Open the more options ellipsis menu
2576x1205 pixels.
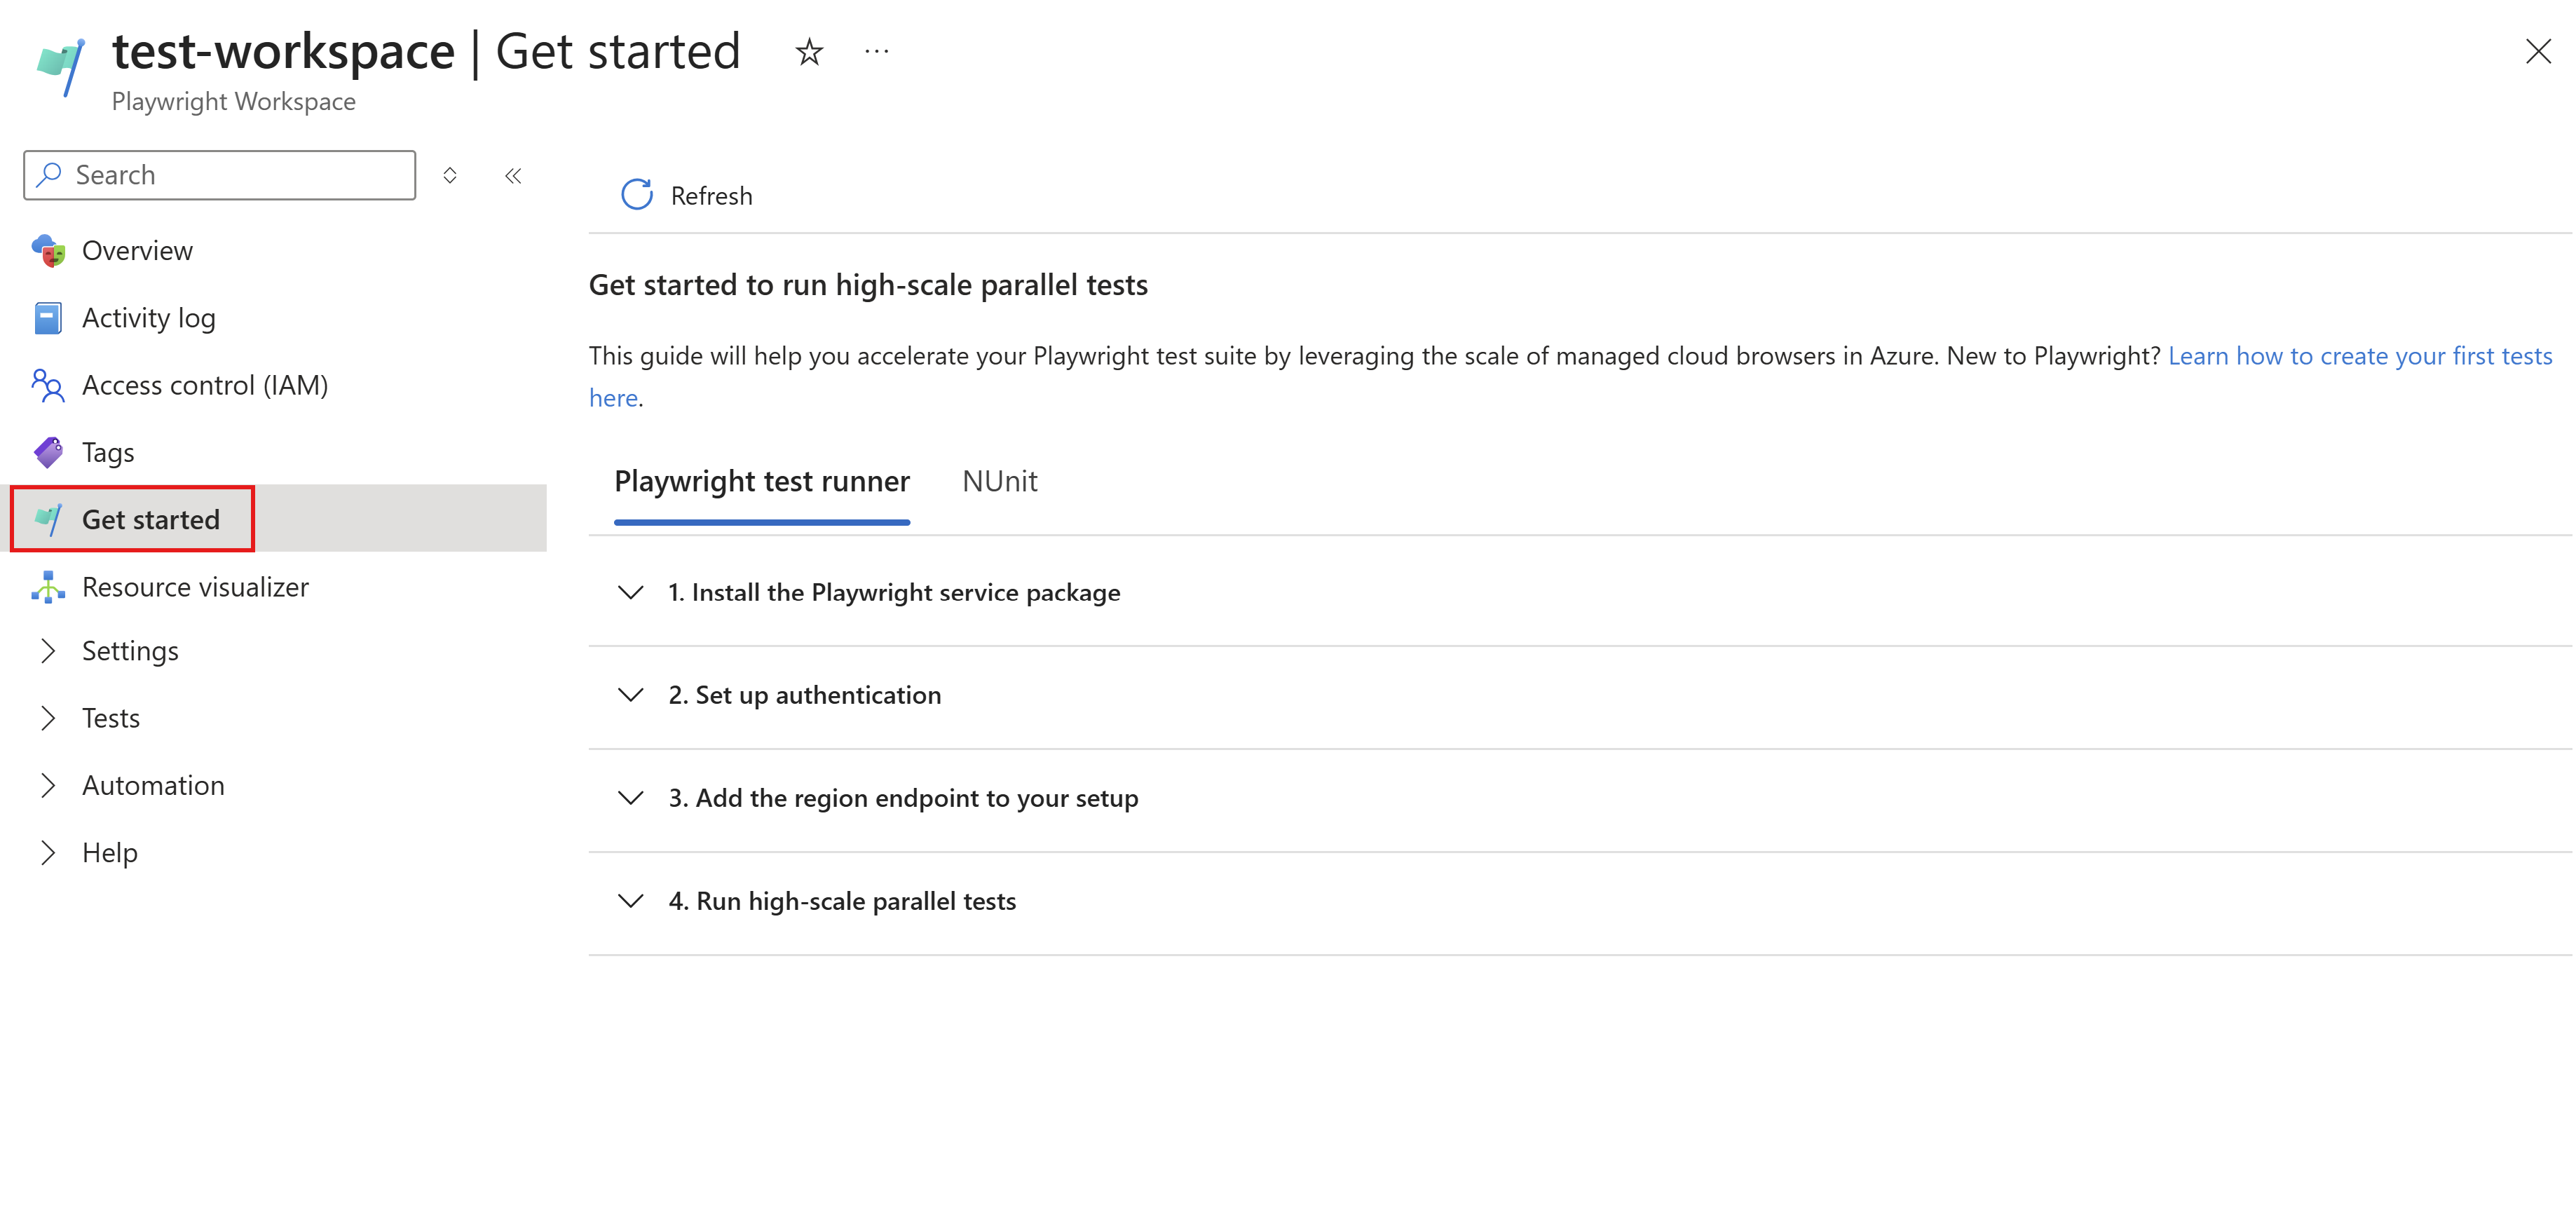point(876,52)
